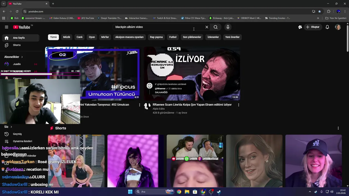Click the YouTube logo
This screenshot has width=349, height=196.
click(x=22, y=27)
